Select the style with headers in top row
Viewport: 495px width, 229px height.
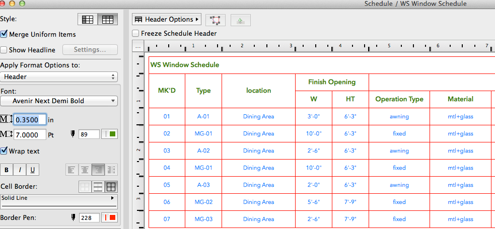108,19
